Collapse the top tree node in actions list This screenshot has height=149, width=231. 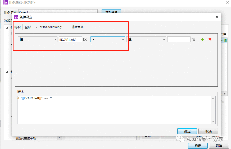(7, 27)
